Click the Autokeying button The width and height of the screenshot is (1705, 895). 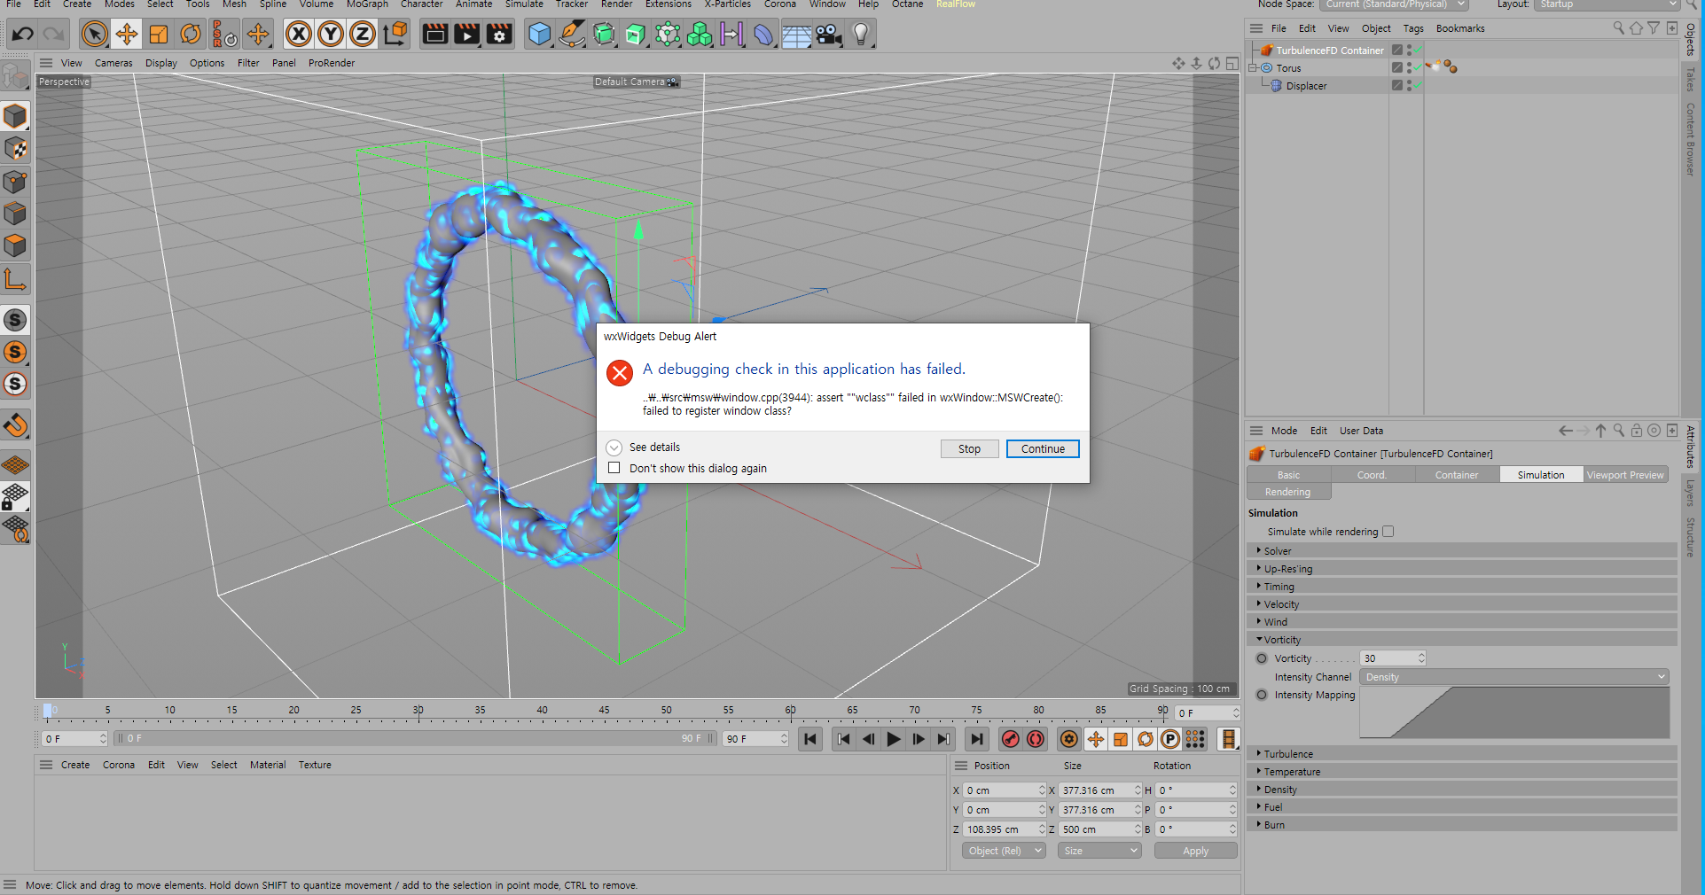click(x=1036, y=739)
